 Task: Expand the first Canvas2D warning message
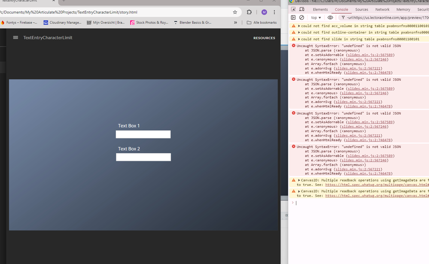tap(299, 180)
